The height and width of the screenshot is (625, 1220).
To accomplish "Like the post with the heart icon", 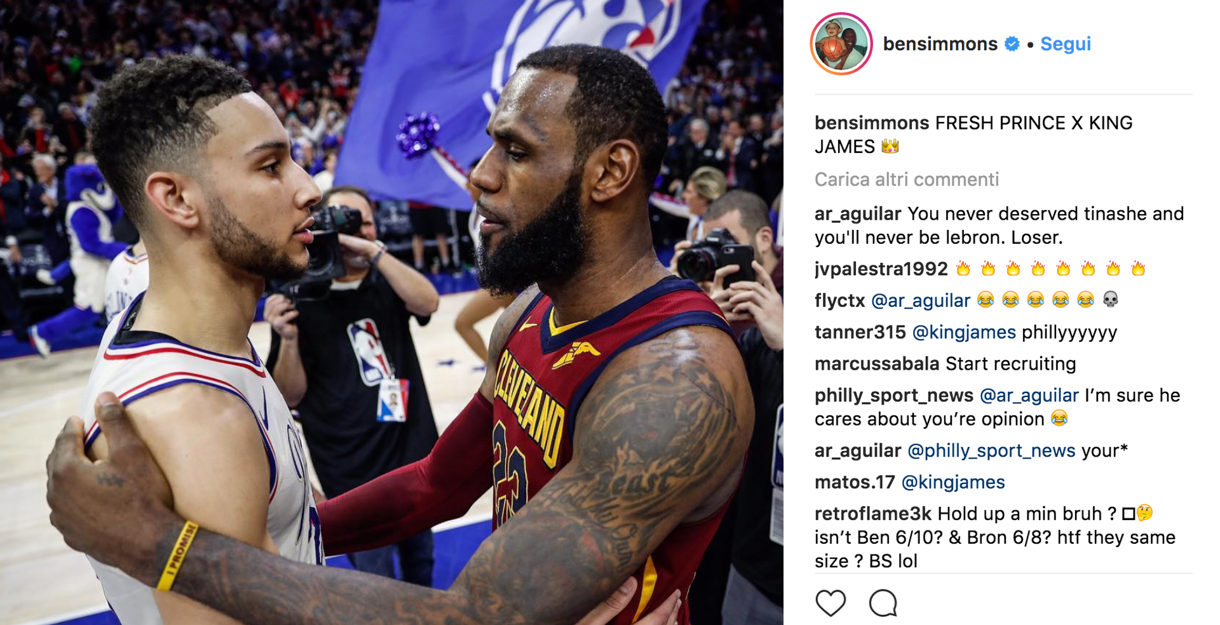I will point(830,603).
